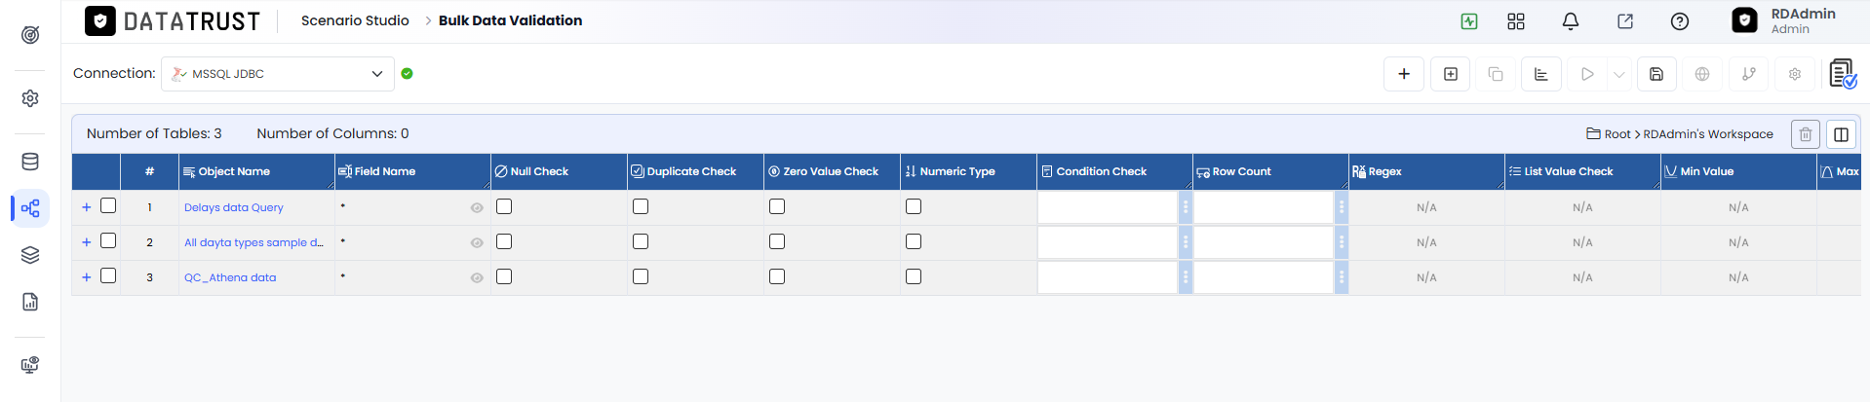
Task: Select the active Scenario Studio sidebar icon
Action: pos(30,208)
